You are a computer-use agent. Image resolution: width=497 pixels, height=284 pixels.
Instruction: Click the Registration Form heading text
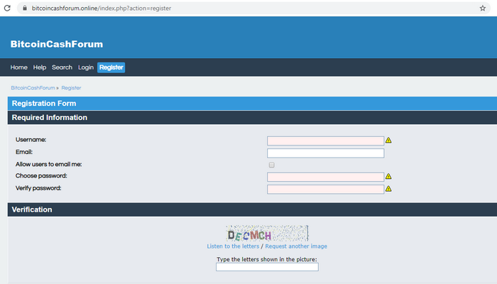[44, 104]
